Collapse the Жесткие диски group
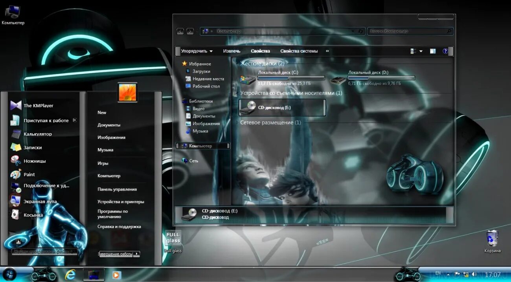This screenshot has width=511, height=282. (262, 63)
